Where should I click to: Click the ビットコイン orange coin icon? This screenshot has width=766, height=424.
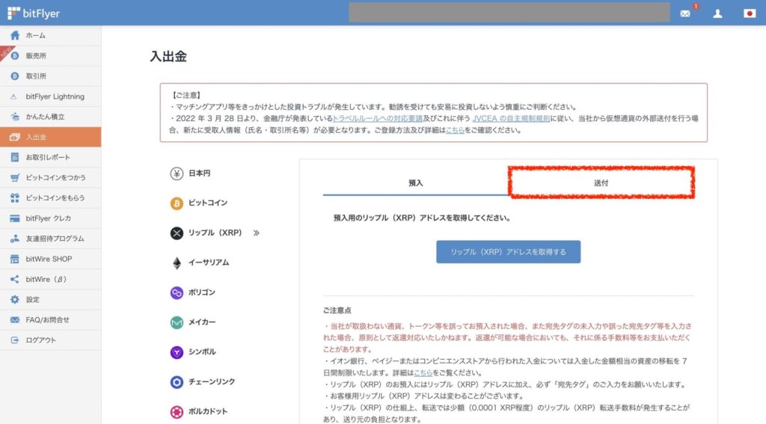(177, 203)
